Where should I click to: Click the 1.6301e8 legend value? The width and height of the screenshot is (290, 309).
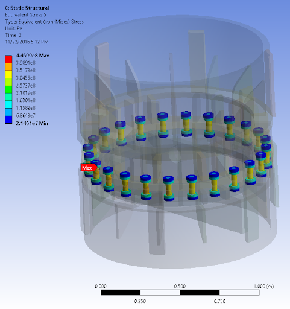[26, 100]
